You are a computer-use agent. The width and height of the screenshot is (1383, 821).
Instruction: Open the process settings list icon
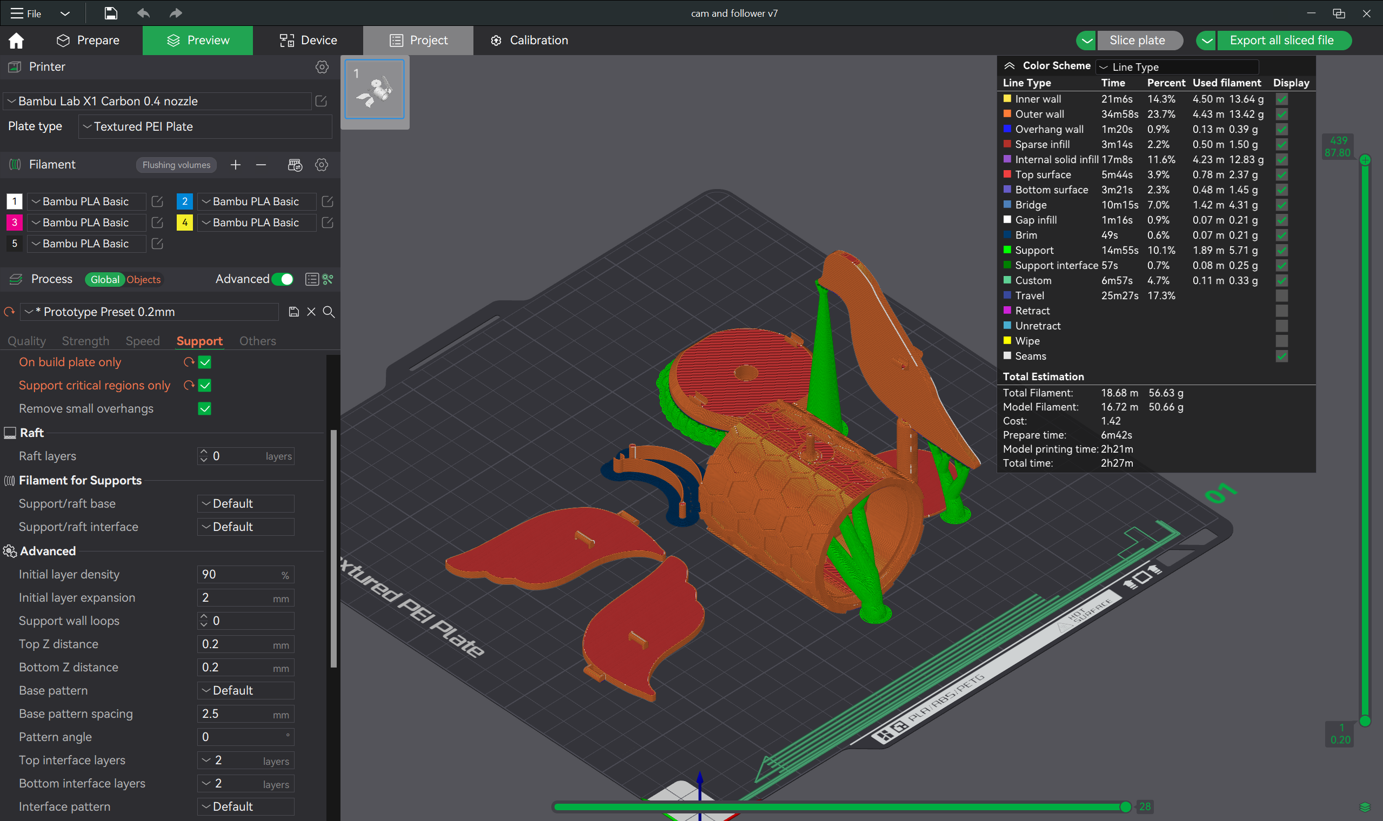point(312,279)
